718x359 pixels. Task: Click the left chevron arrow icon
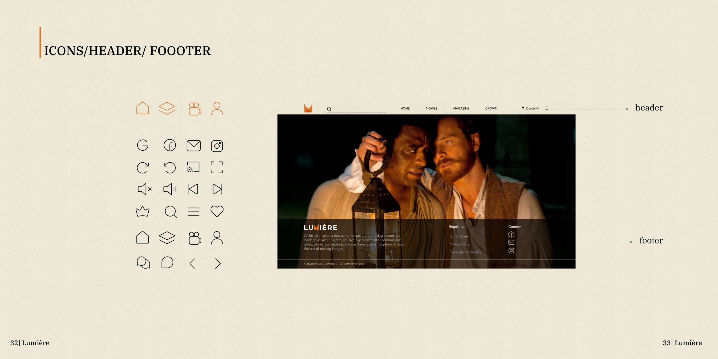192,263
